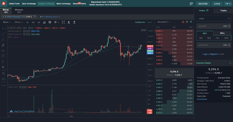Toggle visibility of BTCUSD main series
Screen dimensions: 233x122
click(x=29, y=28)
